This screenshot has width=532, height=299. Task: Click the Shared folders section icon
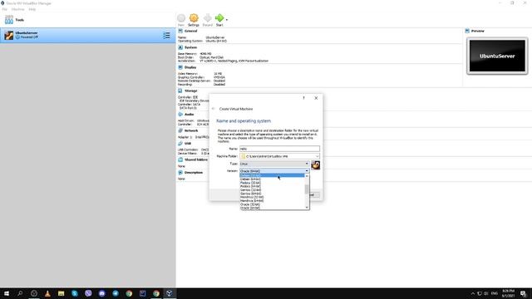point(180,159)
